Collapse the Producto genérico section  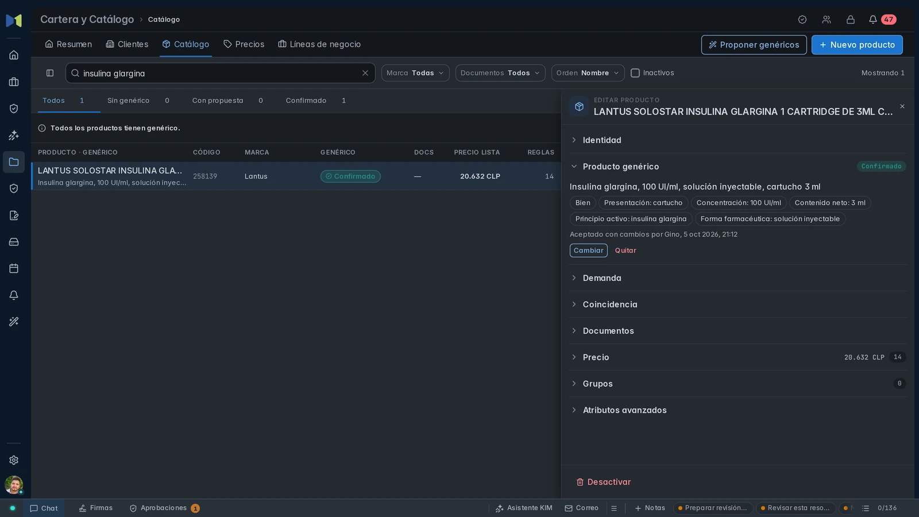(x=737, y=167)
